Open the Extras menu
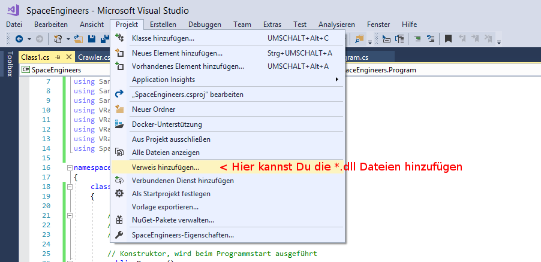This screenshot has width=541, height=262. 272,25
